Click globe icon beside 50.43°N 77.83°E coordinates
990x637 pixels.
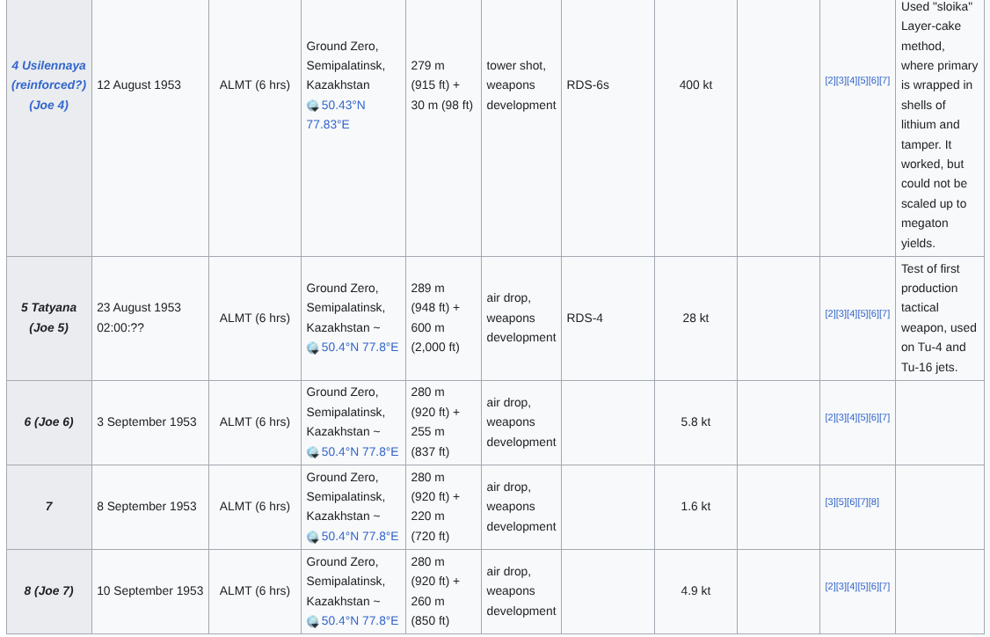coord(313,106)
